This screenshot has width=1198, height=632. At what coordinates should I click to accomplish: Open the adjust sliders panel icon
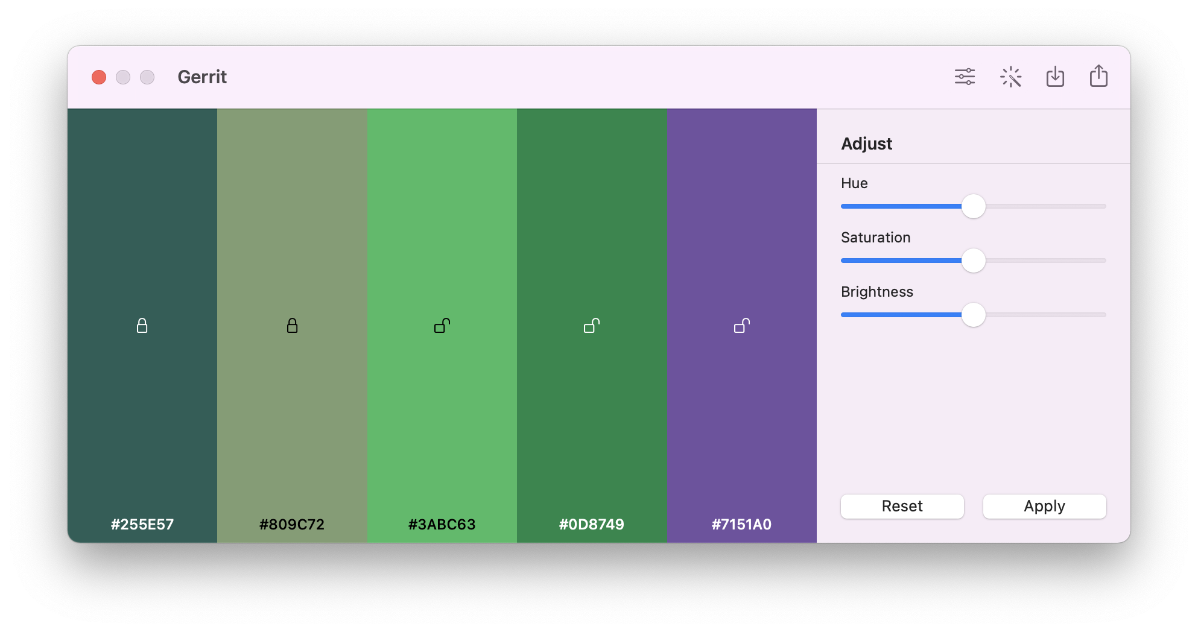965,77
